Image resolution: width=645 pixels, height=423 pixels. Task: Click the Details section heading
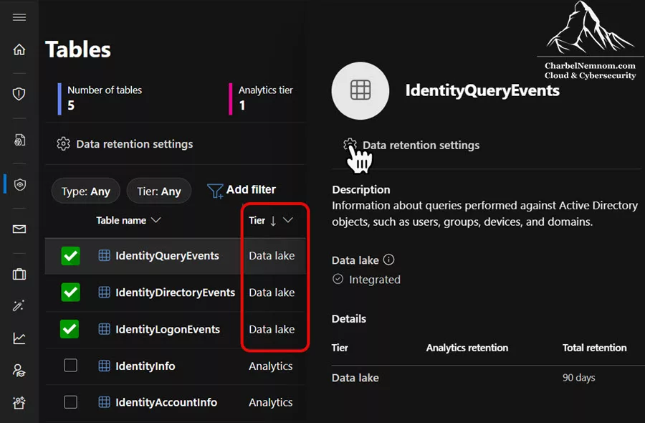point(349,318)
